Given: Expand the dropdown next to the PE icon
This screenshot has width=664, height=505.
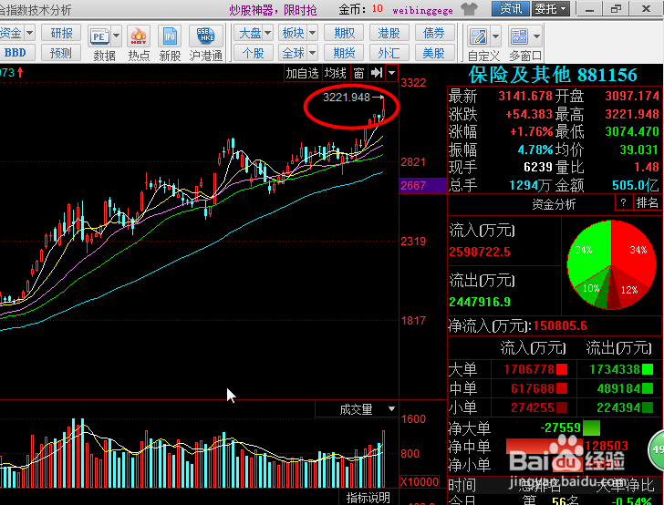Looking at the screenshot, I should tap(116, 36).
